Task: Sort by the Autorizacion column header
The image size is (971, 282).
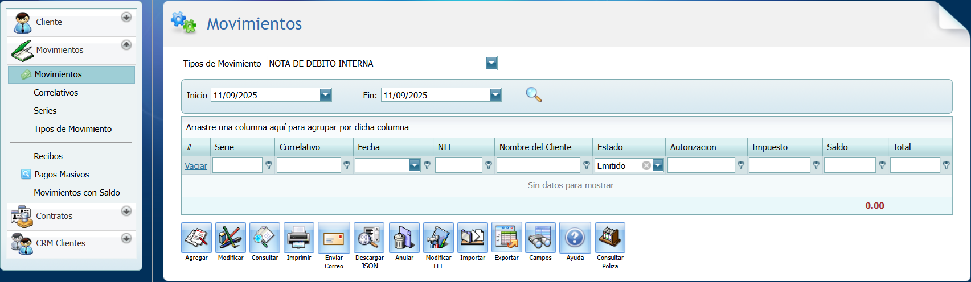Action: (706, 147)
